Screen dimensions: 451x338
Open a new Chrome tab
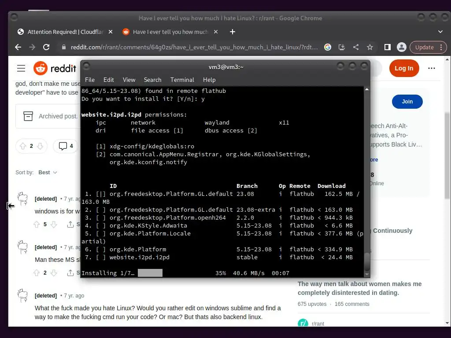(x=233, y=32)
